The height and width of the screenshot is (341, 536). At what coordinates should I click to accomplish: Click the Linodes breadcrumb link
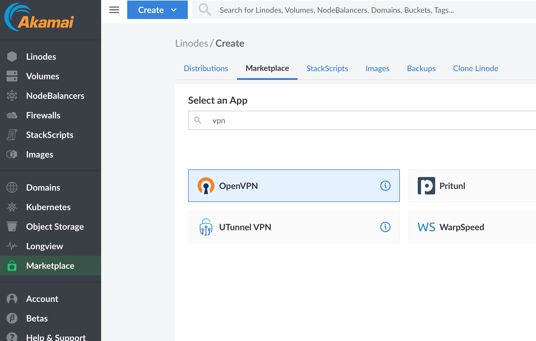click(192, 43)
